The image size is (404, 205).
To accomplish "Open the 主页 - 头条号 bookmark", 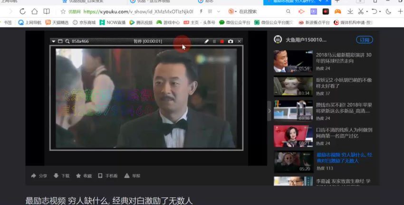I will pos(200,23).
